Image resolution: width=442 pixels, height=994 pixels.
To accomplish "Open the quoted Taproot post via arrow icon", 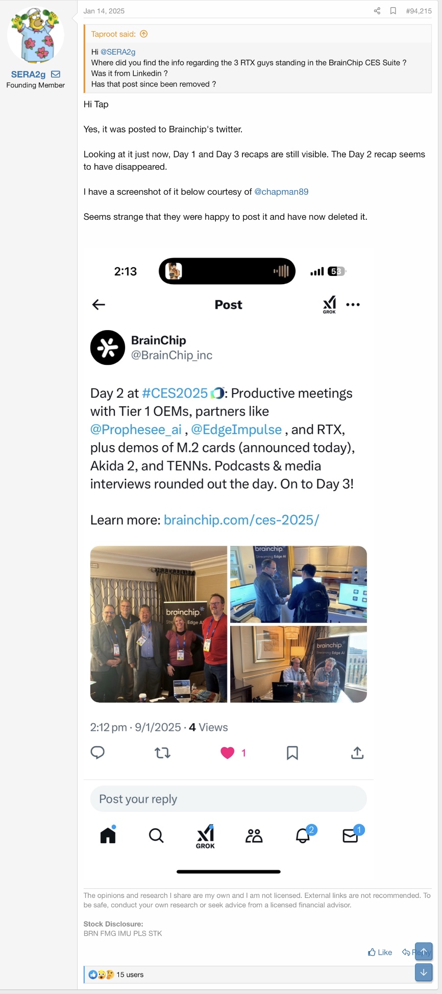I will (144, 34).
